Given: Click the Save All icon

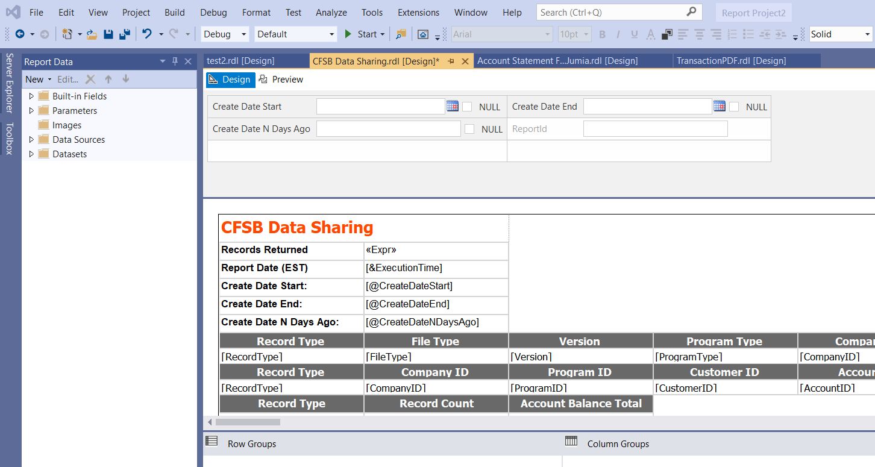Looking at the screenshot, I should click(x=125, y=34).
